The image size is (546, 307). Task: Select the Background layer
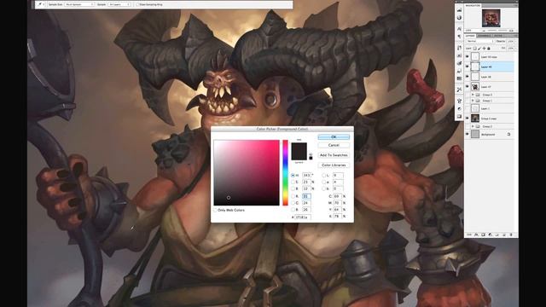pos(490,135)
